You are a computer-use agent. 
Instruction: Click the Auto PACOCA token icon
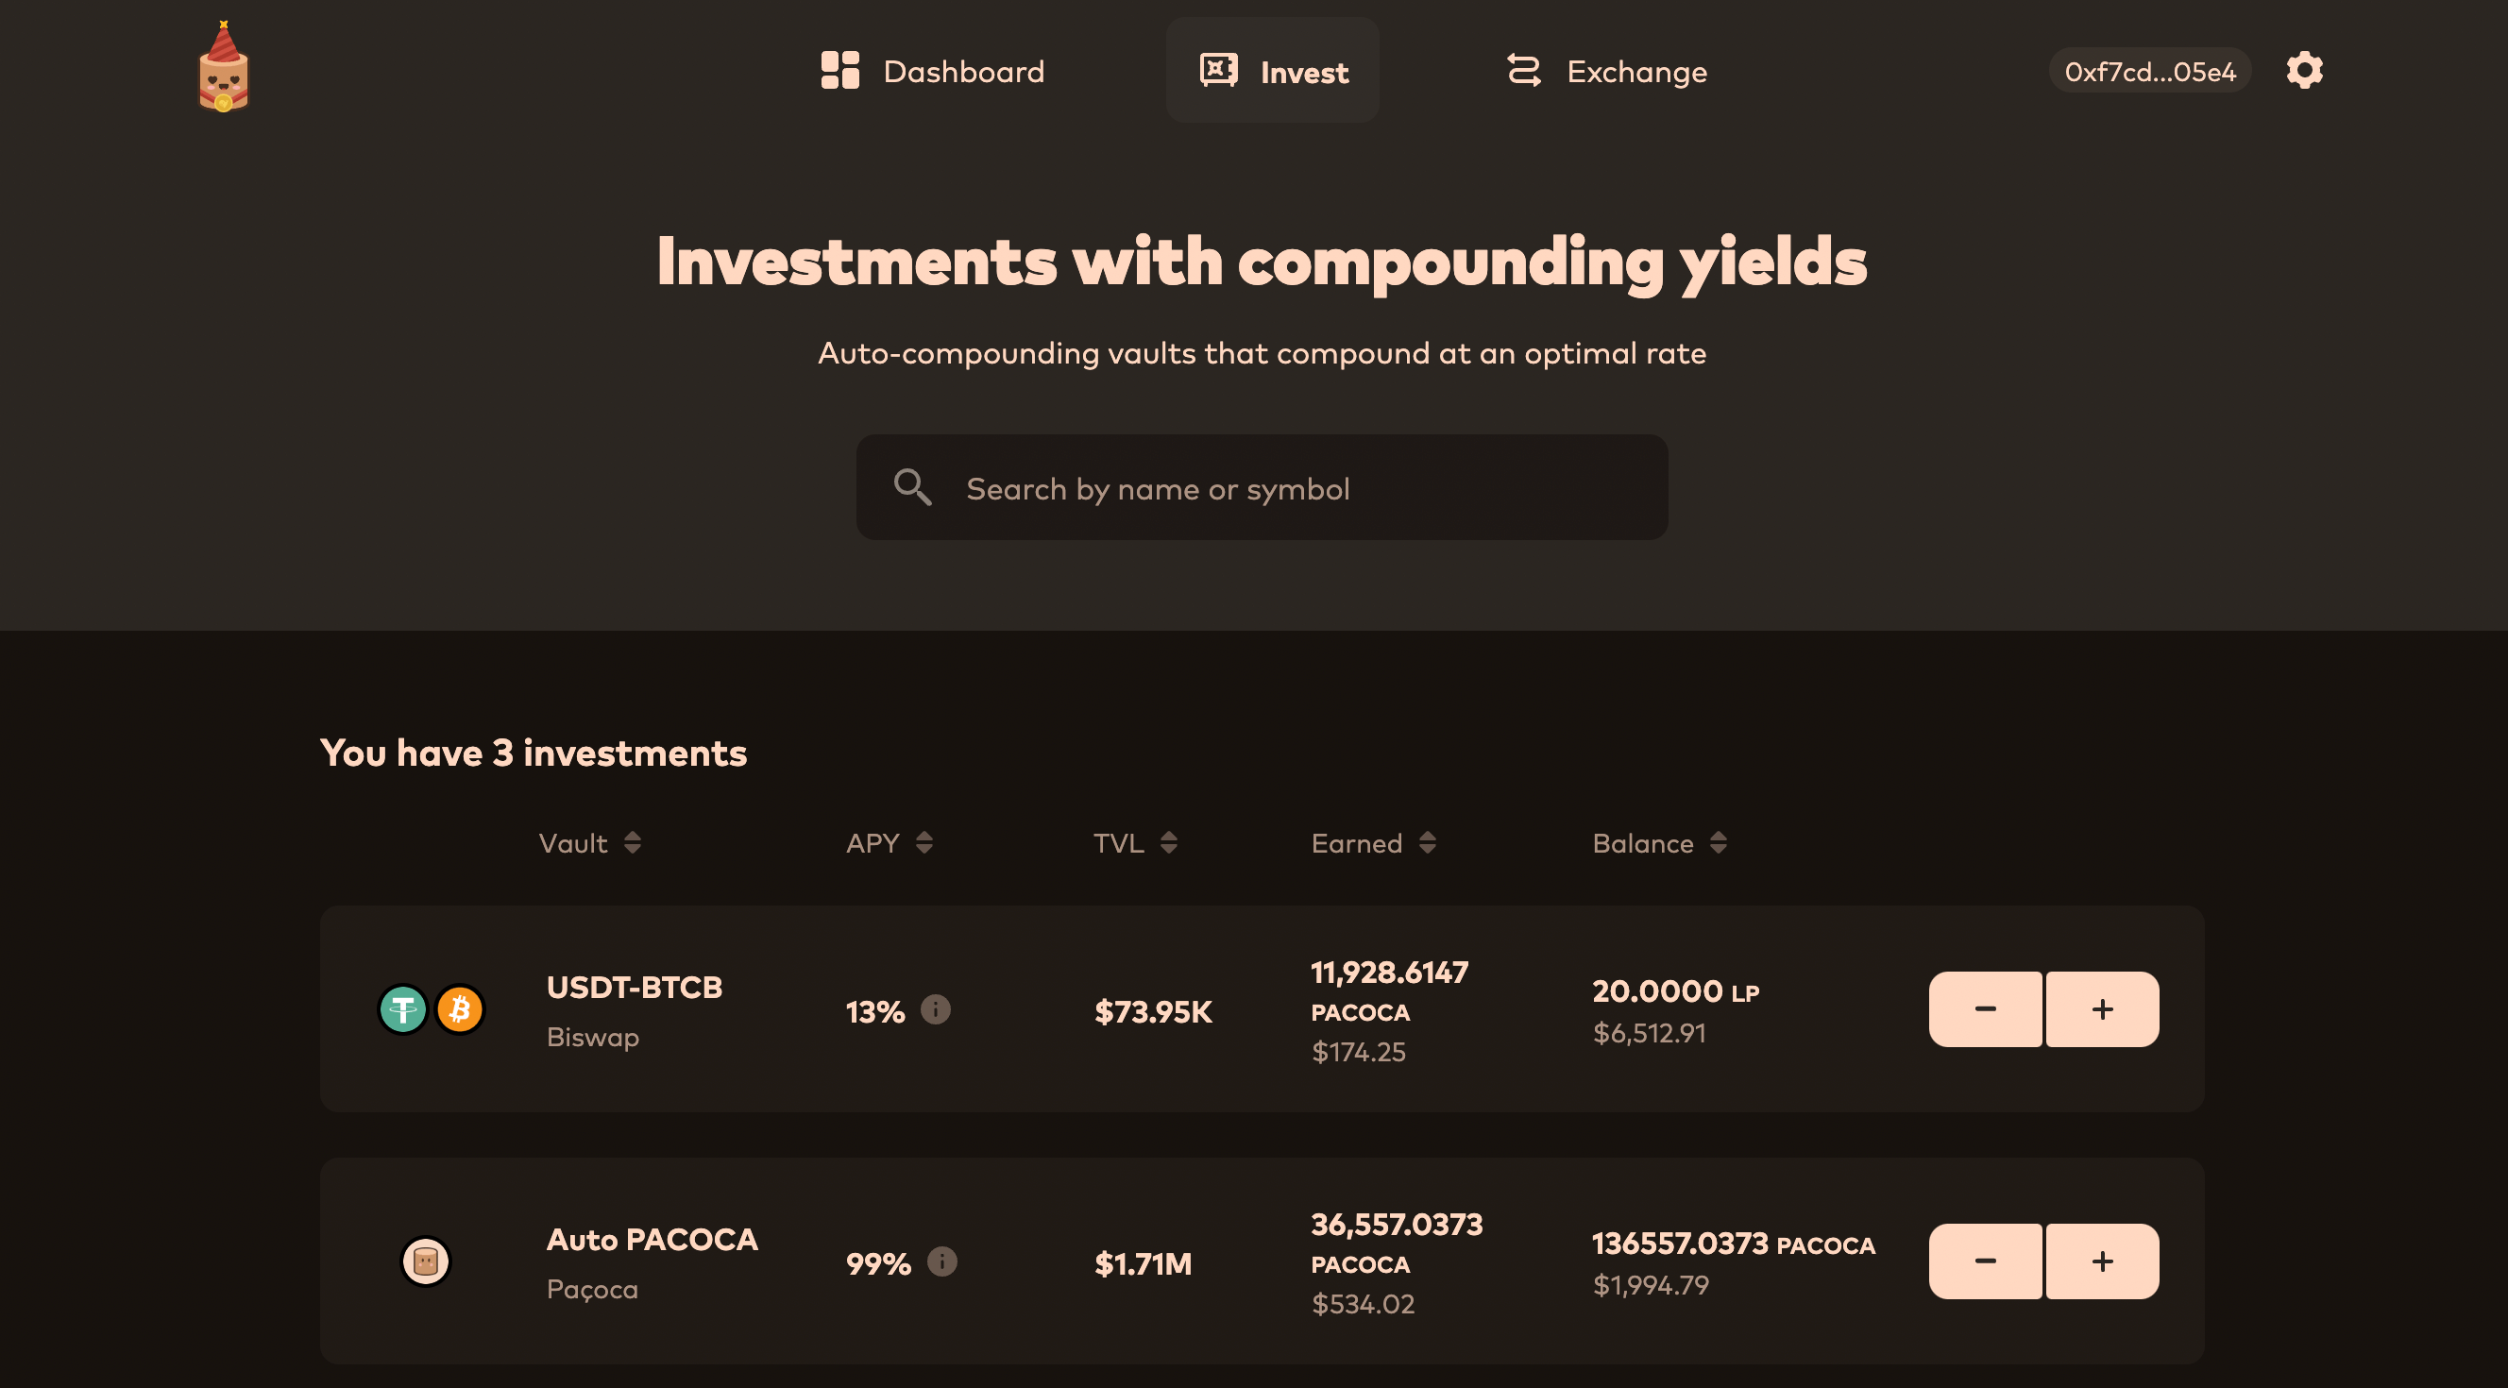(426, 1261)
